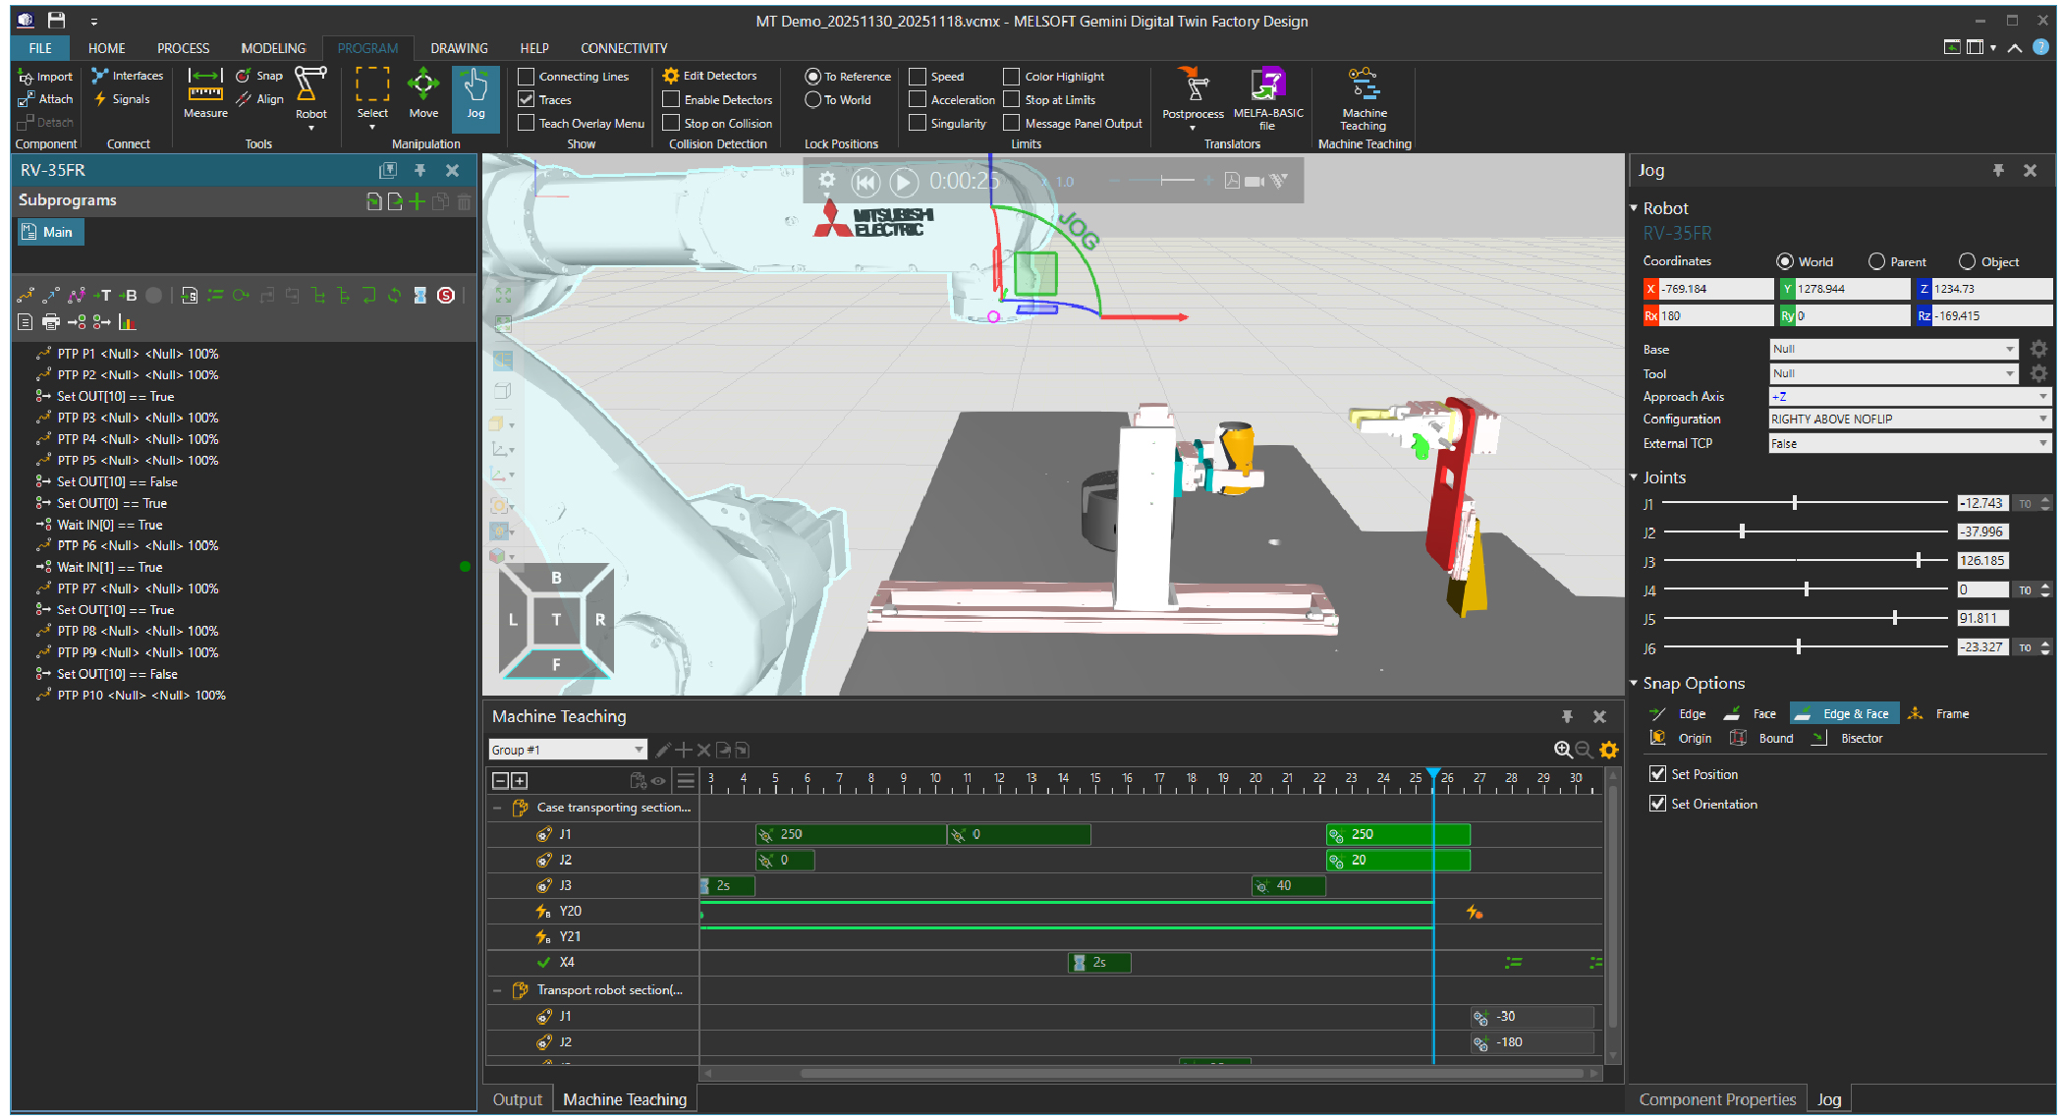Screen dimensions: 2063x1120
Task: Launch the Machine Teaching tool
Action: coord(1364,98)
